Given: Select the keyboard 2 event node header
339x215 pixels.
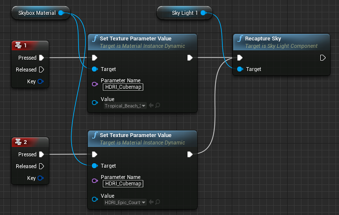Looking at the screenshot, I should pos(30,142).
